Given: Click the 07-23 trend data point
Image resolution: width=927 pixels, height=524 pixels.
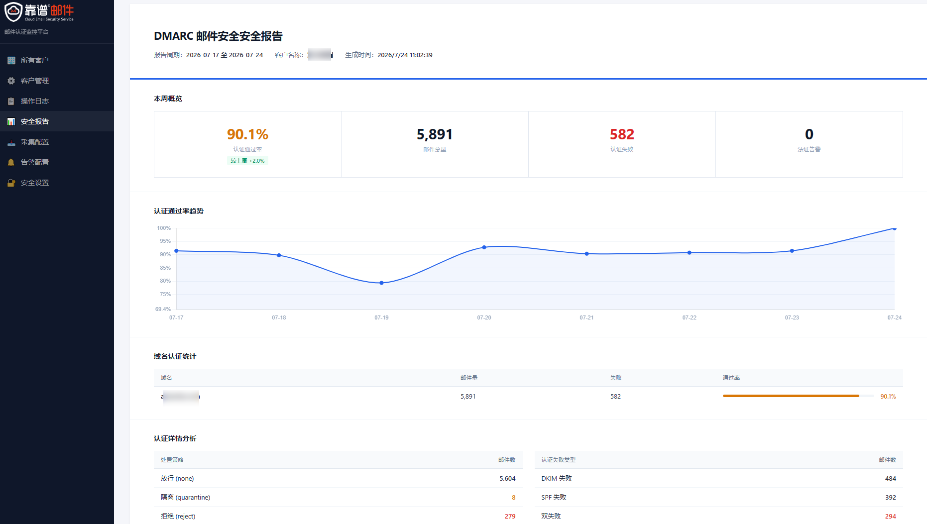Looking at the screenshot, I should (x=792, y=251).
